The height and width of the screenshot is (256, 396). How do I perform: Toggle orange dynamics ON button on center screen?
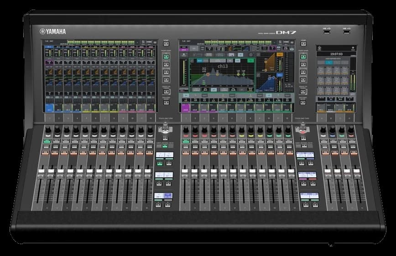(x=280, y=55)
